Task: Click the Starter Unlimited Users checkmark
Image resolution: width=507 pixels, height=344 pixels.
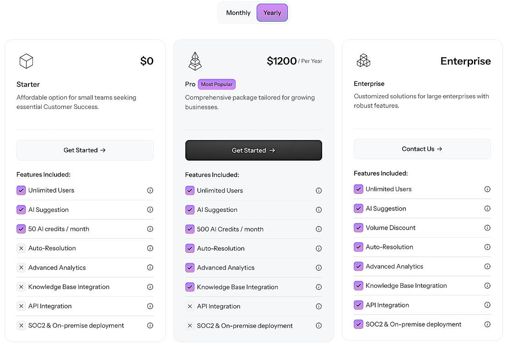Action: pos(21,190)
